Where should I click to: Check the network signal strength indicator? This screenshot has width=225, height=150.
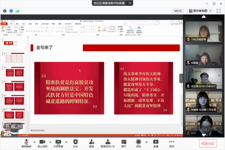[18, 11]
